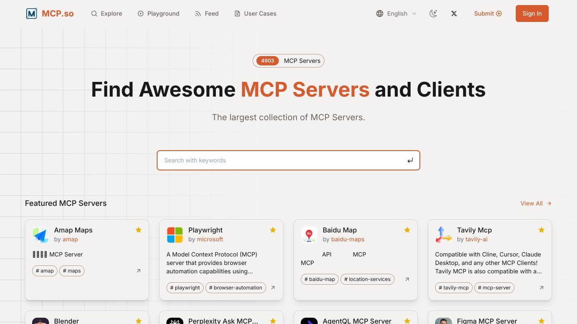Open Playwright external arrow icon
This screenshot has height=324, width=577.
coord(273,288)
